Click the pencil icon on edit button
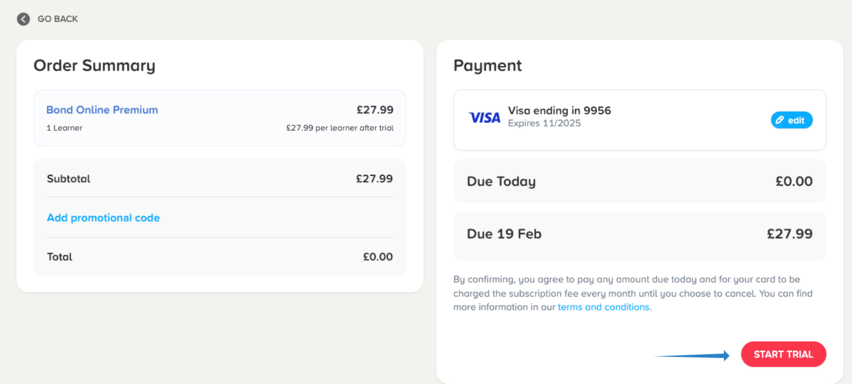Image resolution: width=852 pixels, height=384 pixels. point(780,120)
